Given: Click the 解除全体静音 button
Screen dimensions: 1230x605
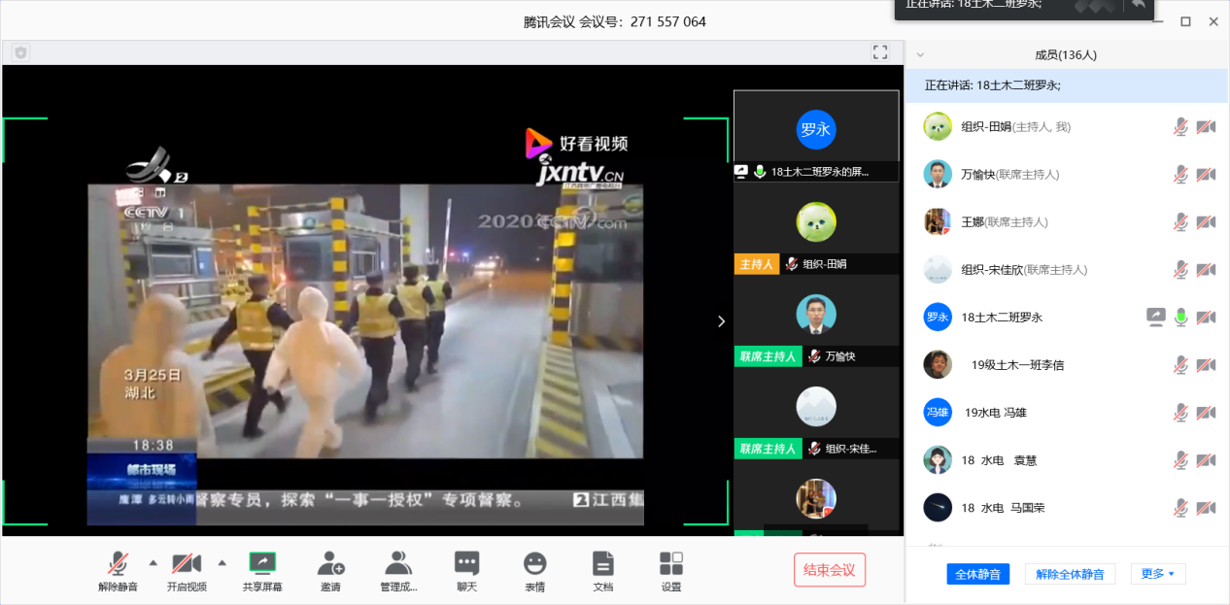Looking at the screenshot, I should click(x=1070, y=574).
